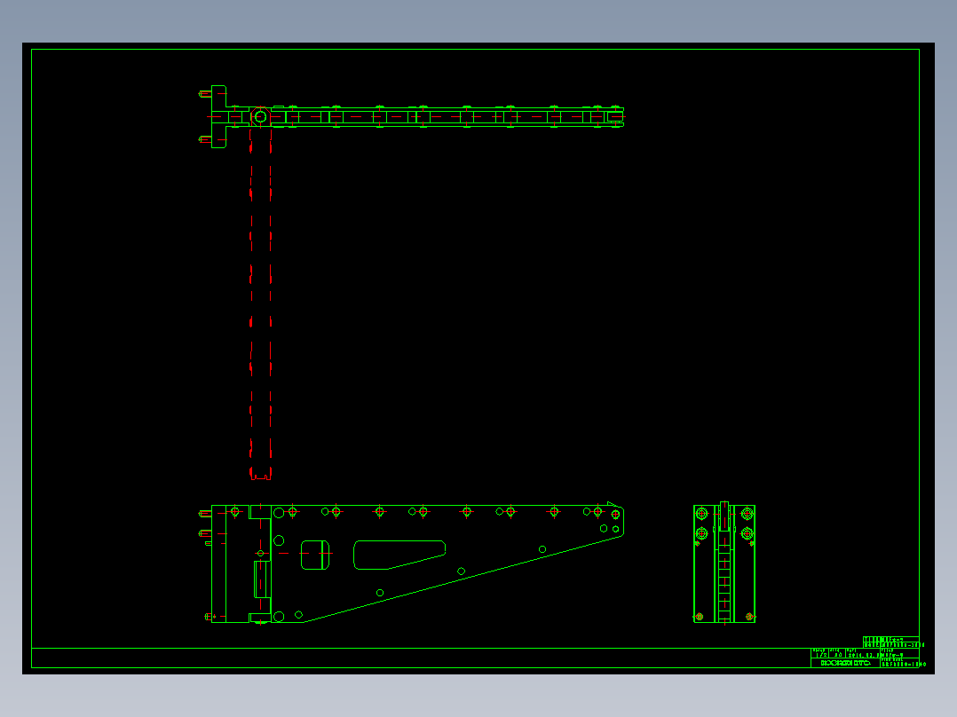Select the large trapezoidal cutout in bracket
The image size is (957, 717).
coord(399,555)
